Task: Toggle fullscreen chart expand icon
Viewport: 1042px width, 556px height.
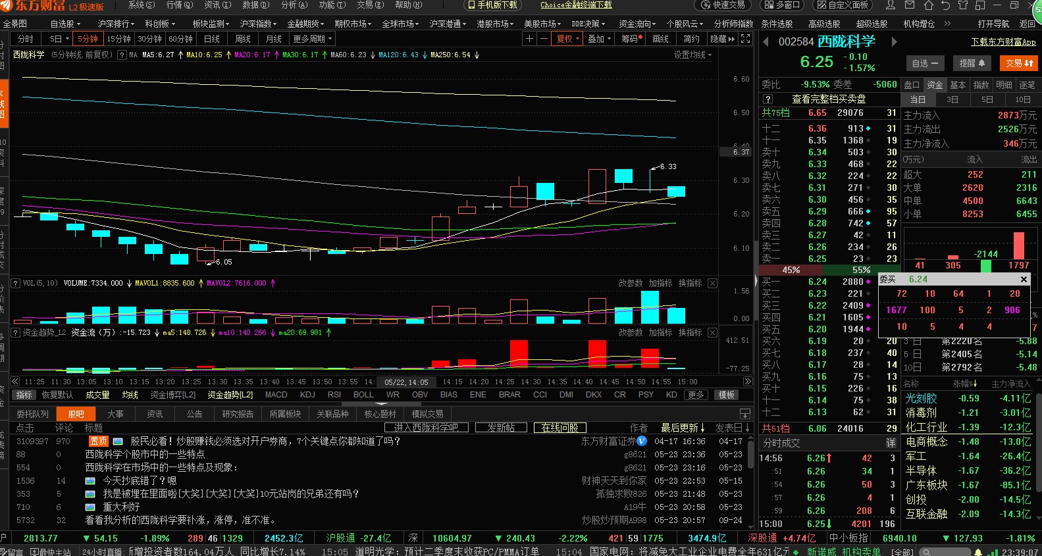Action: (x=745, y=39)
